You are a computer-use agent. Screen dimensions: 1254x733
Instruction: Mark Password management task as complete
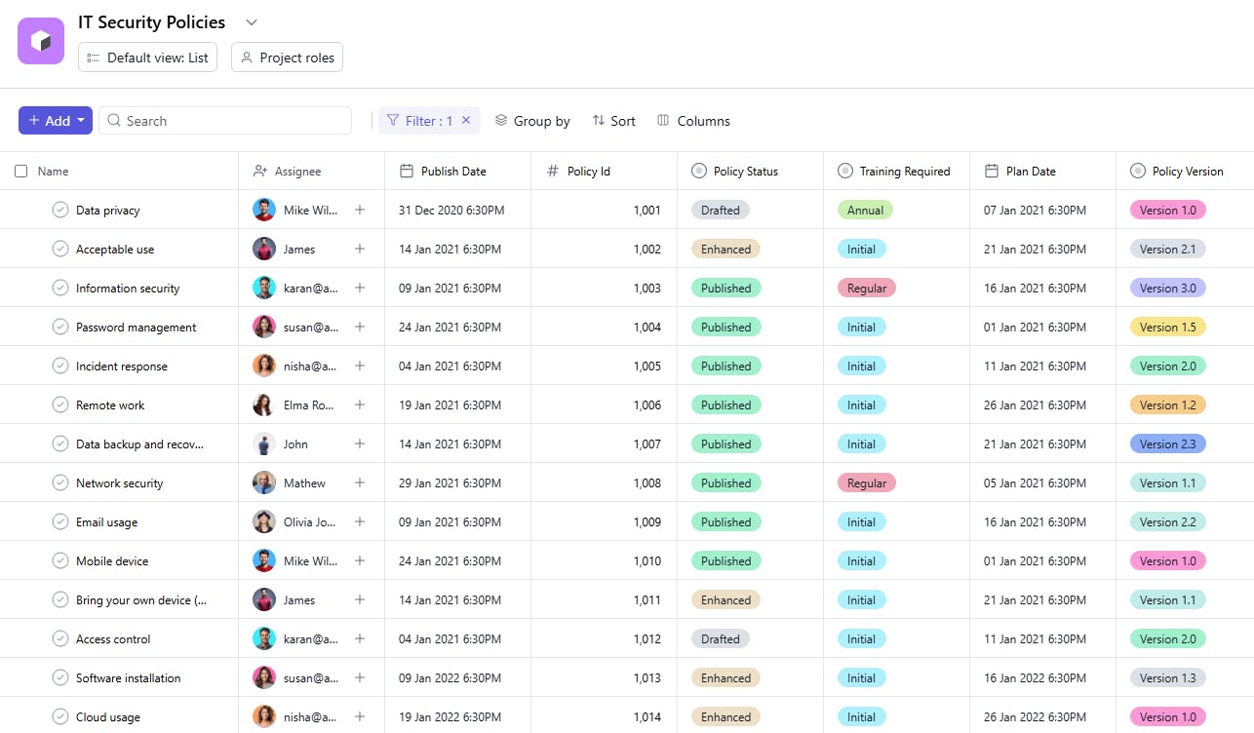(60, 327)
